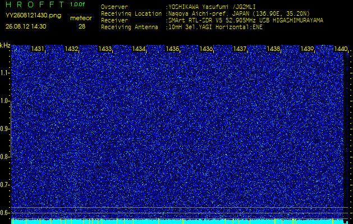Click the 1431 time marker
The width and height of the screenshot is (353, 224).
tap(38, 49)
